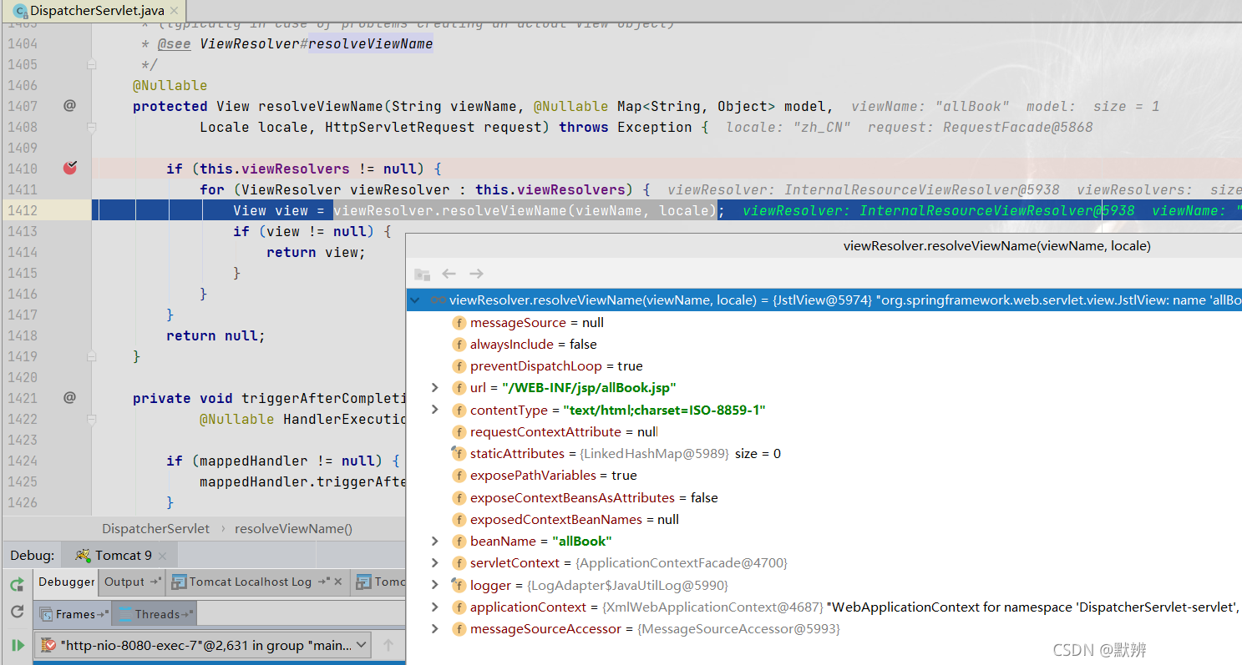Click the override gutter icon on line 1407
1242x665 pixels.
pyautogui.click(x=70, y=106)
